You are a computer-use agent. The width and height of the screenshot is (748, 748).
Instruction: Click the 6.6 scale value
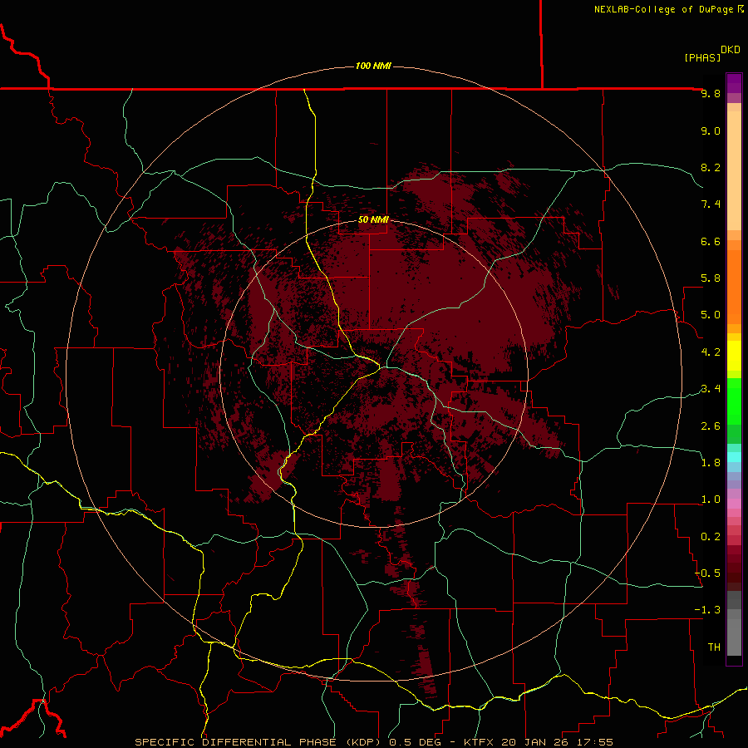[711, 241]
